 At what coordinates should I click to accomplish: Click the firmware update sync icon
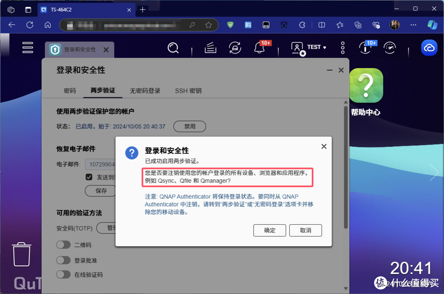coord(235,48)
